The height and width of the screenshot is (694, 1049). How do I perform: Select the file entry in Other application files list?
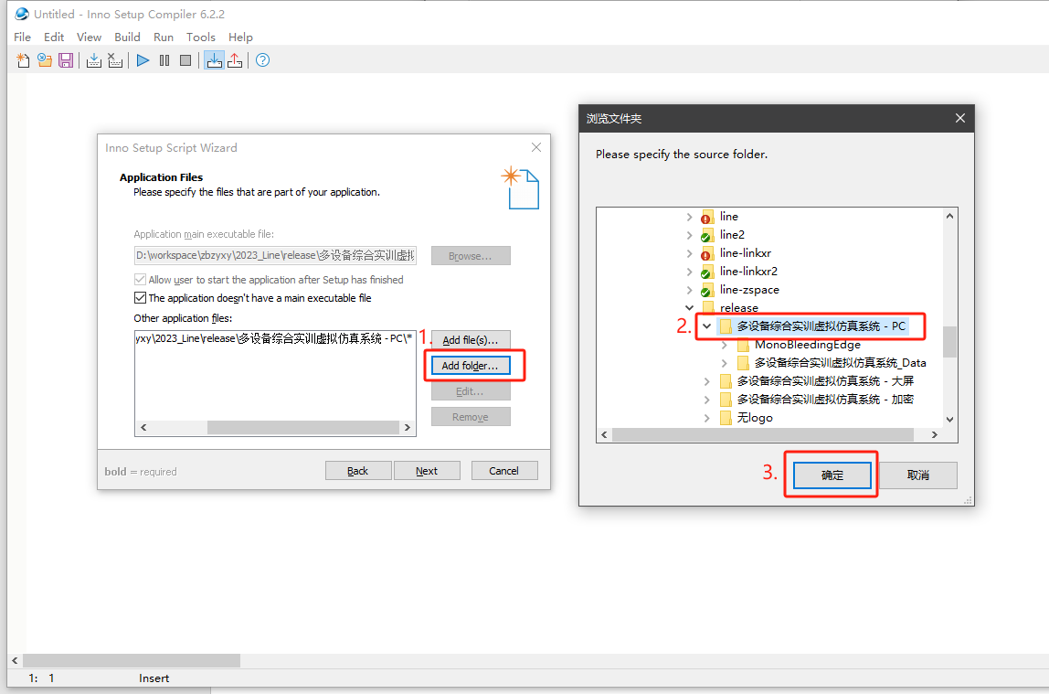273,338
